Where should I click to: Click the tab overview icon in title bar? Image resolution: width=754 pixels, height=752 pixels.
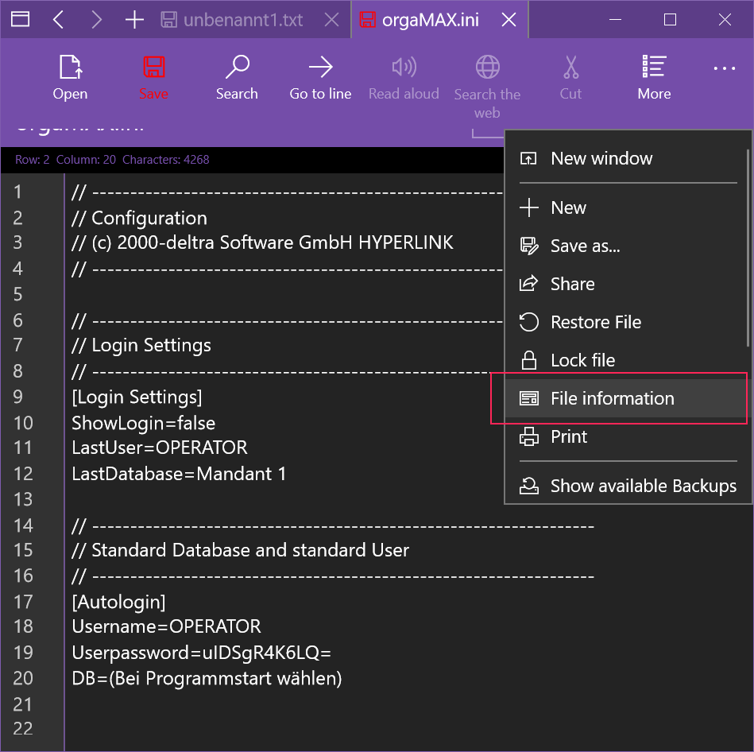20,19
